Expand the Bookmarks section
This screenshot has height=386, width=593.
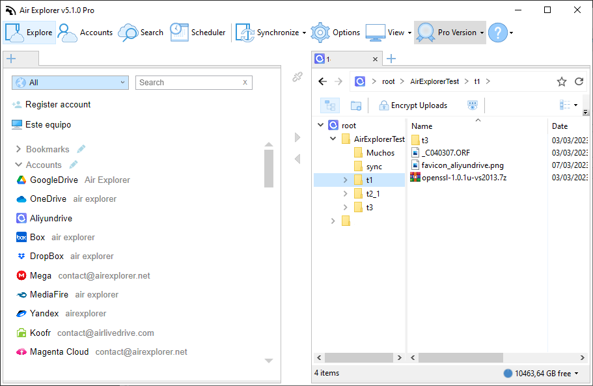click(18, 149)
